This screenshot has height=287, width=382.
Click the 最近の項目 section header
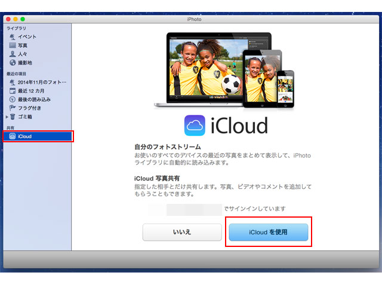(x=16, y=74)
